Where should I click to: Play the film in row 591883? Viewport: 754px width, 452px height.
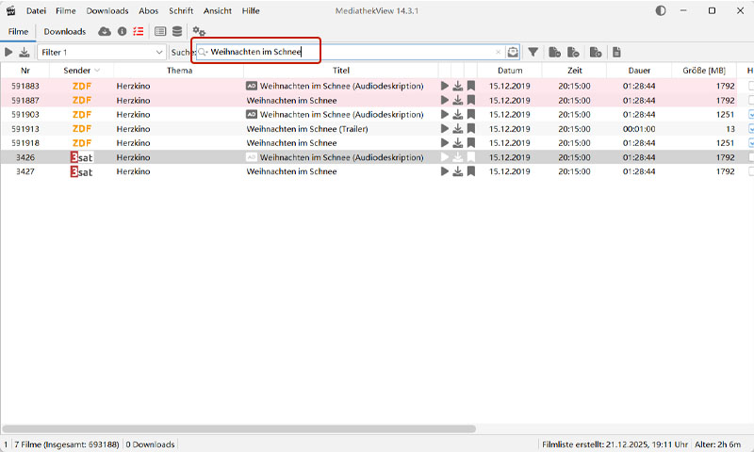[445, 86]
